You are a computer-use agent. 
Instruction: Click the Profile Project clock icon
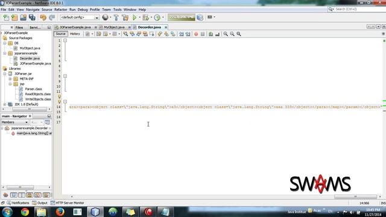(157, 17)
